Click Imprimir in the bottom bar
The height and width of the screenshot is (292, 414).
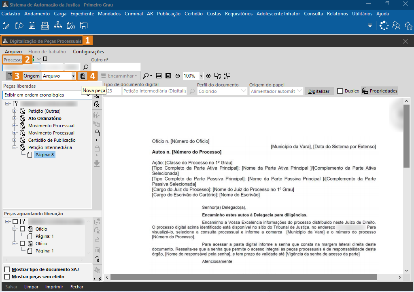coord(54,287)
